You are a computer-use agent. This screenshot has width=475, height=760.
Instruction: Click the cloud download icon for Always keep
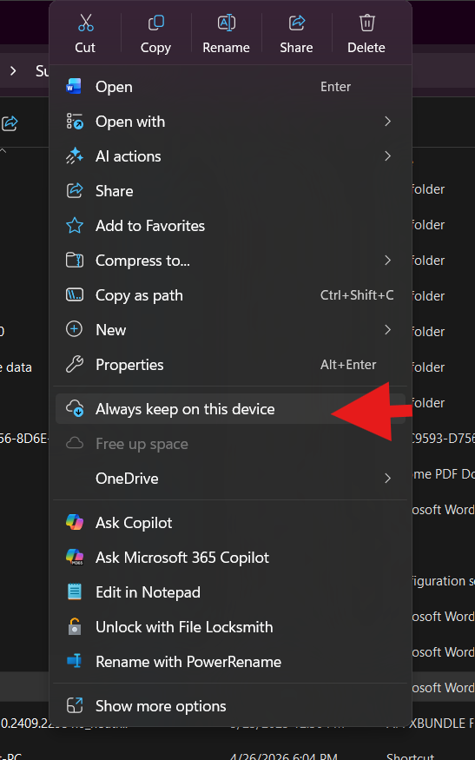[x=74, y=409]
